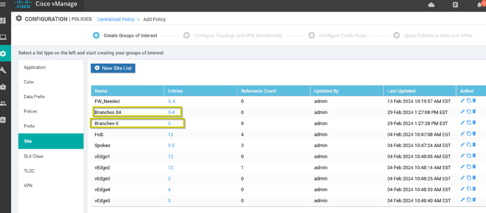Open the hamburger navigation menu
This screenshot has width=486, height=213.
point(3,4)
